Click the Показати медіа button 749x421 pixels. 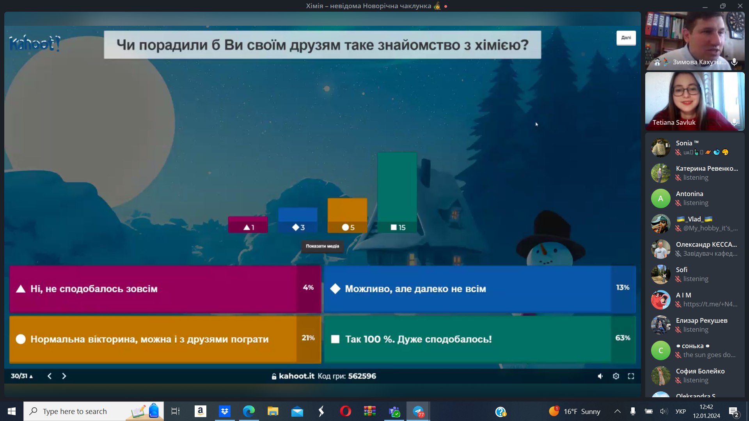coord(322,246)
